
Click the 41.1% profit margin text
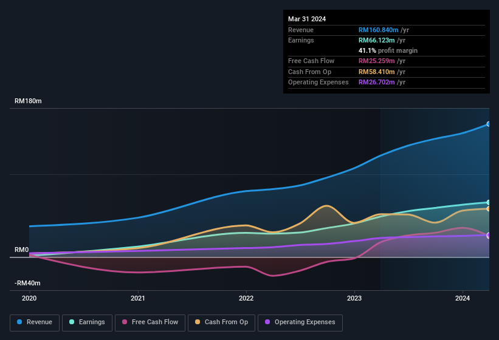click(x=388, y=50)
